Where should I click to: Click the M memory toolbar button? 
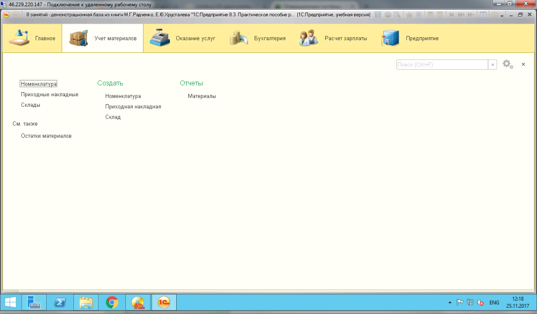click(x=452, y=15)
